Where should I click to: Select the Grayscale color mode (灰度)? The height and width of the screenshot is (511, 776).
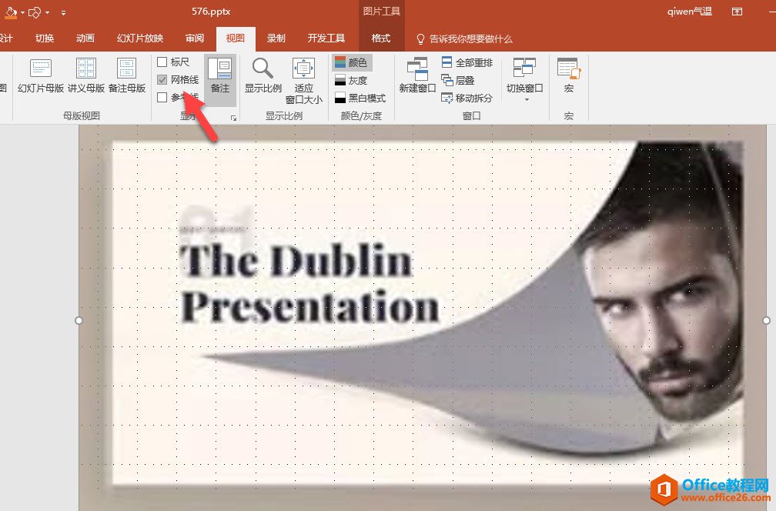pyautogui.click(x=351, y=80)
